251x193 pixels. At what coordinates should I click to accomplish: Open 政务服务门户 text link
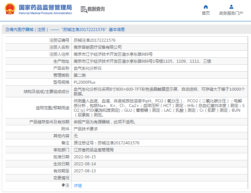point(231,13)
